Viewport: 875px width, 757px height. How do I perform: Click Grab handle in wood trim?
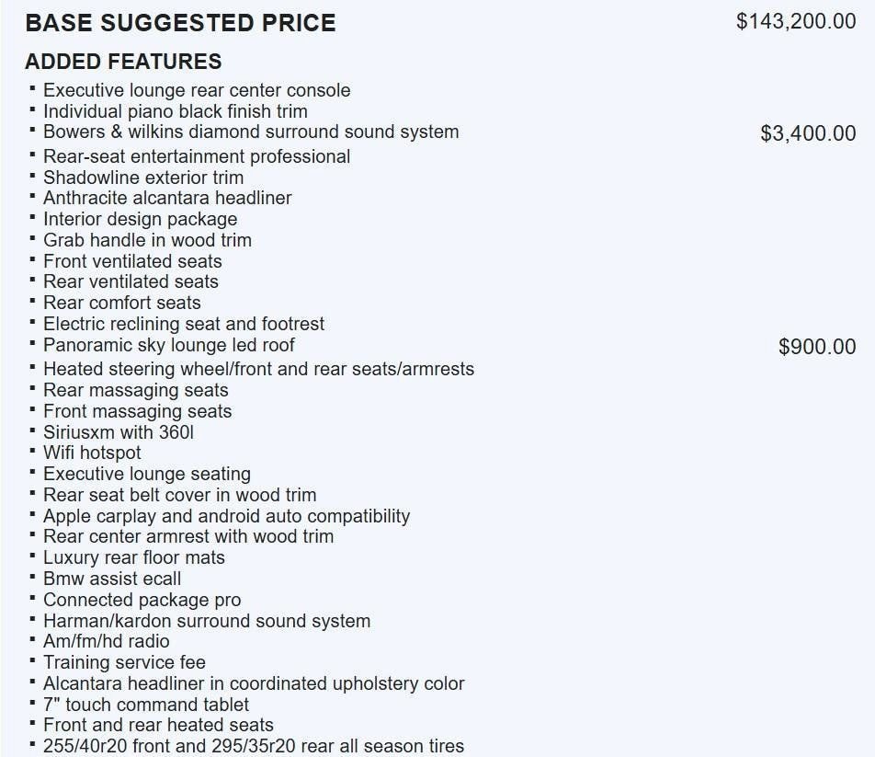[x=147, y=240]
